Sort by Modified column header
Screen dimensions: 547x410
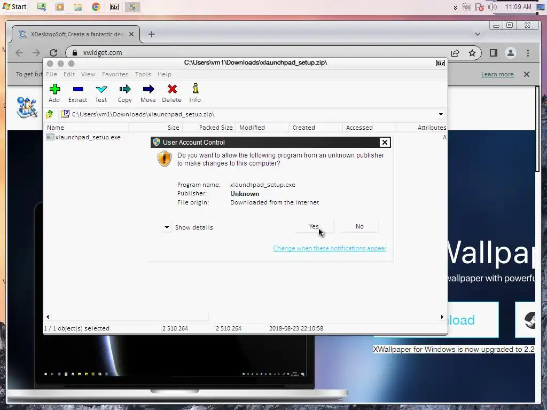262,128
